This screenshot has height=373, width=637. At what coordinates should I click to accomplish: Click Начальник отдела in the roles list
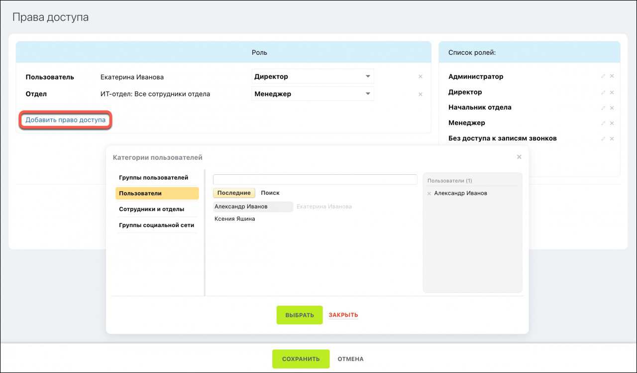480,108
